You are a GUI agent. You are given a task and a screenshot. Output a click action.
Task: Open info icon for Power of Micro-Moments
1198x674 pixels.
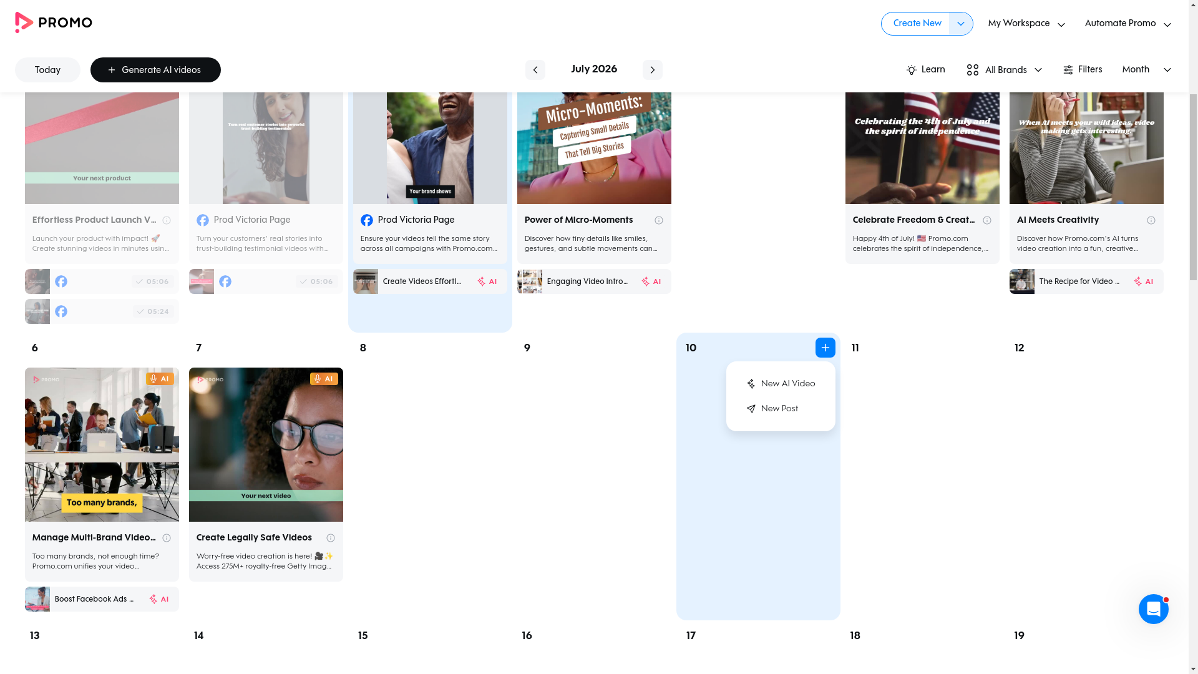(658, 220)
